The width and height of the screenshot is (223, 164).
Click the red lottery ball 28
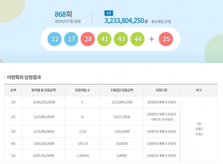click(88, 39)
